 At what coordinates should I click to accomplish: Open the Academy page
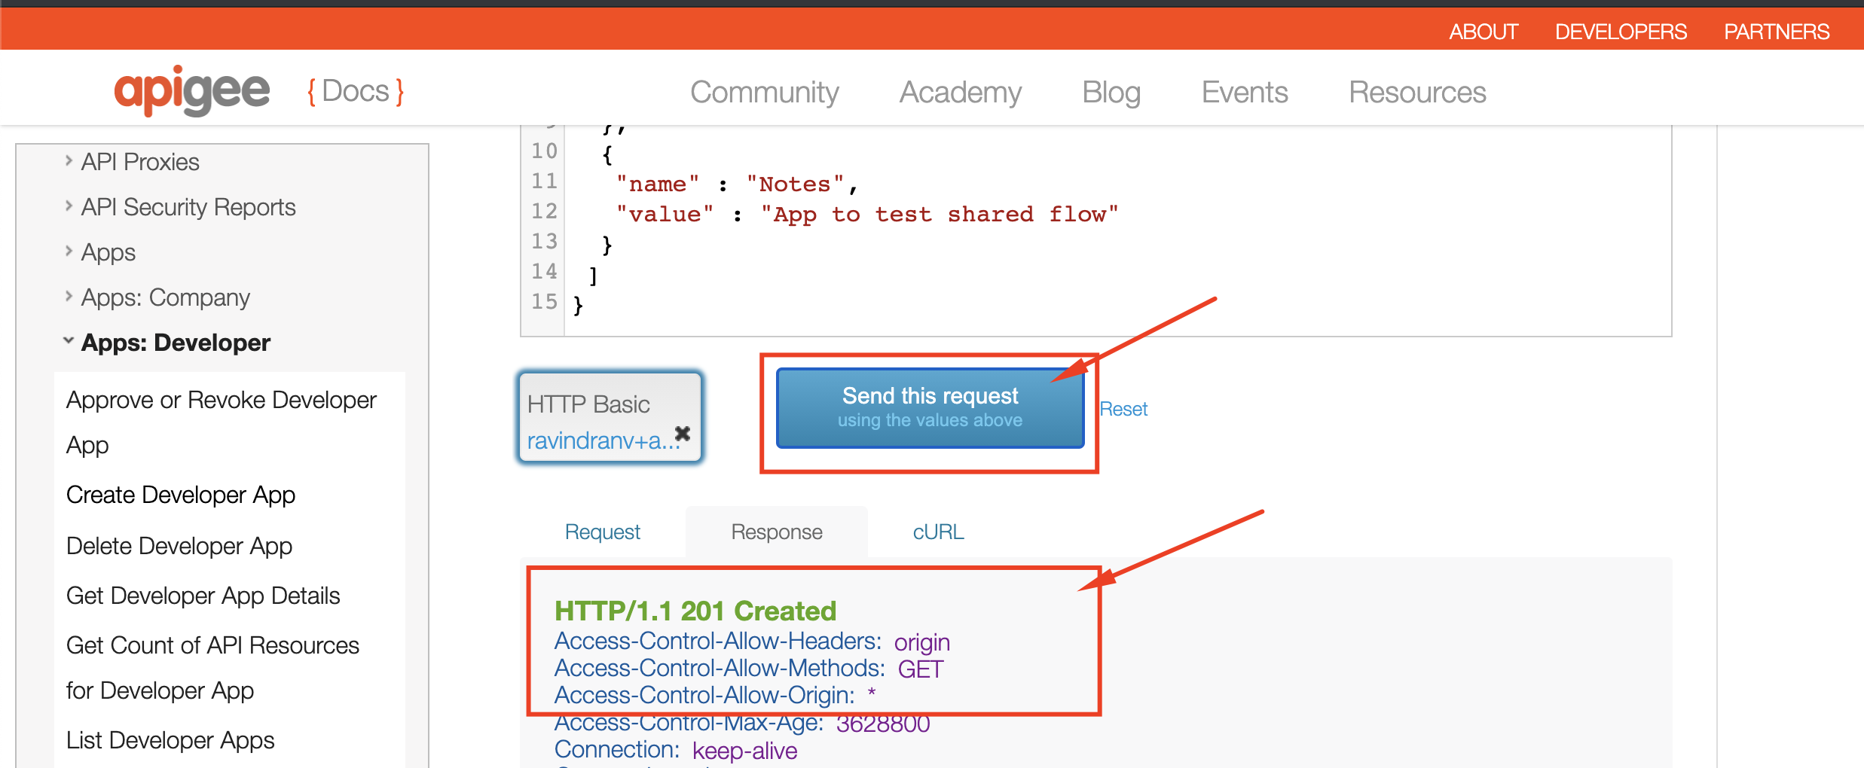coord(961,92)
